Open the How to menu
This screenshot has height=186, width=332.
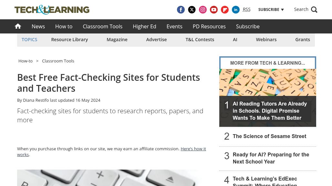64,26
